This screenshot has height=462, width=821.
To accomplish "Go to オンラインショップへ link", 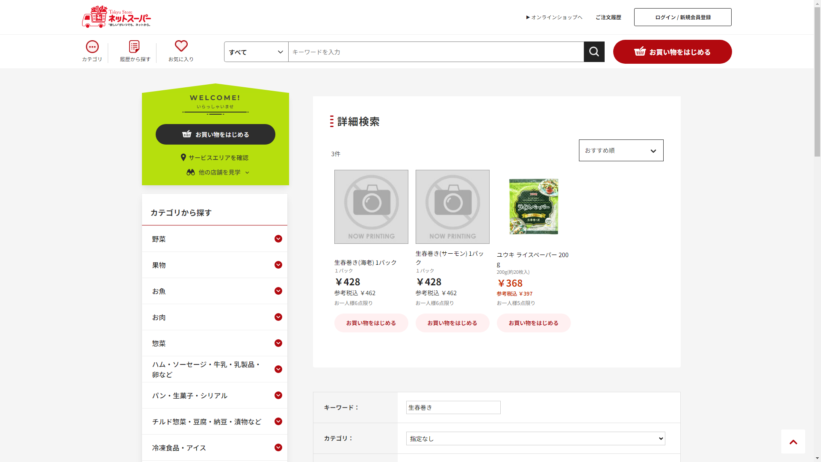I will pos(554,17).
